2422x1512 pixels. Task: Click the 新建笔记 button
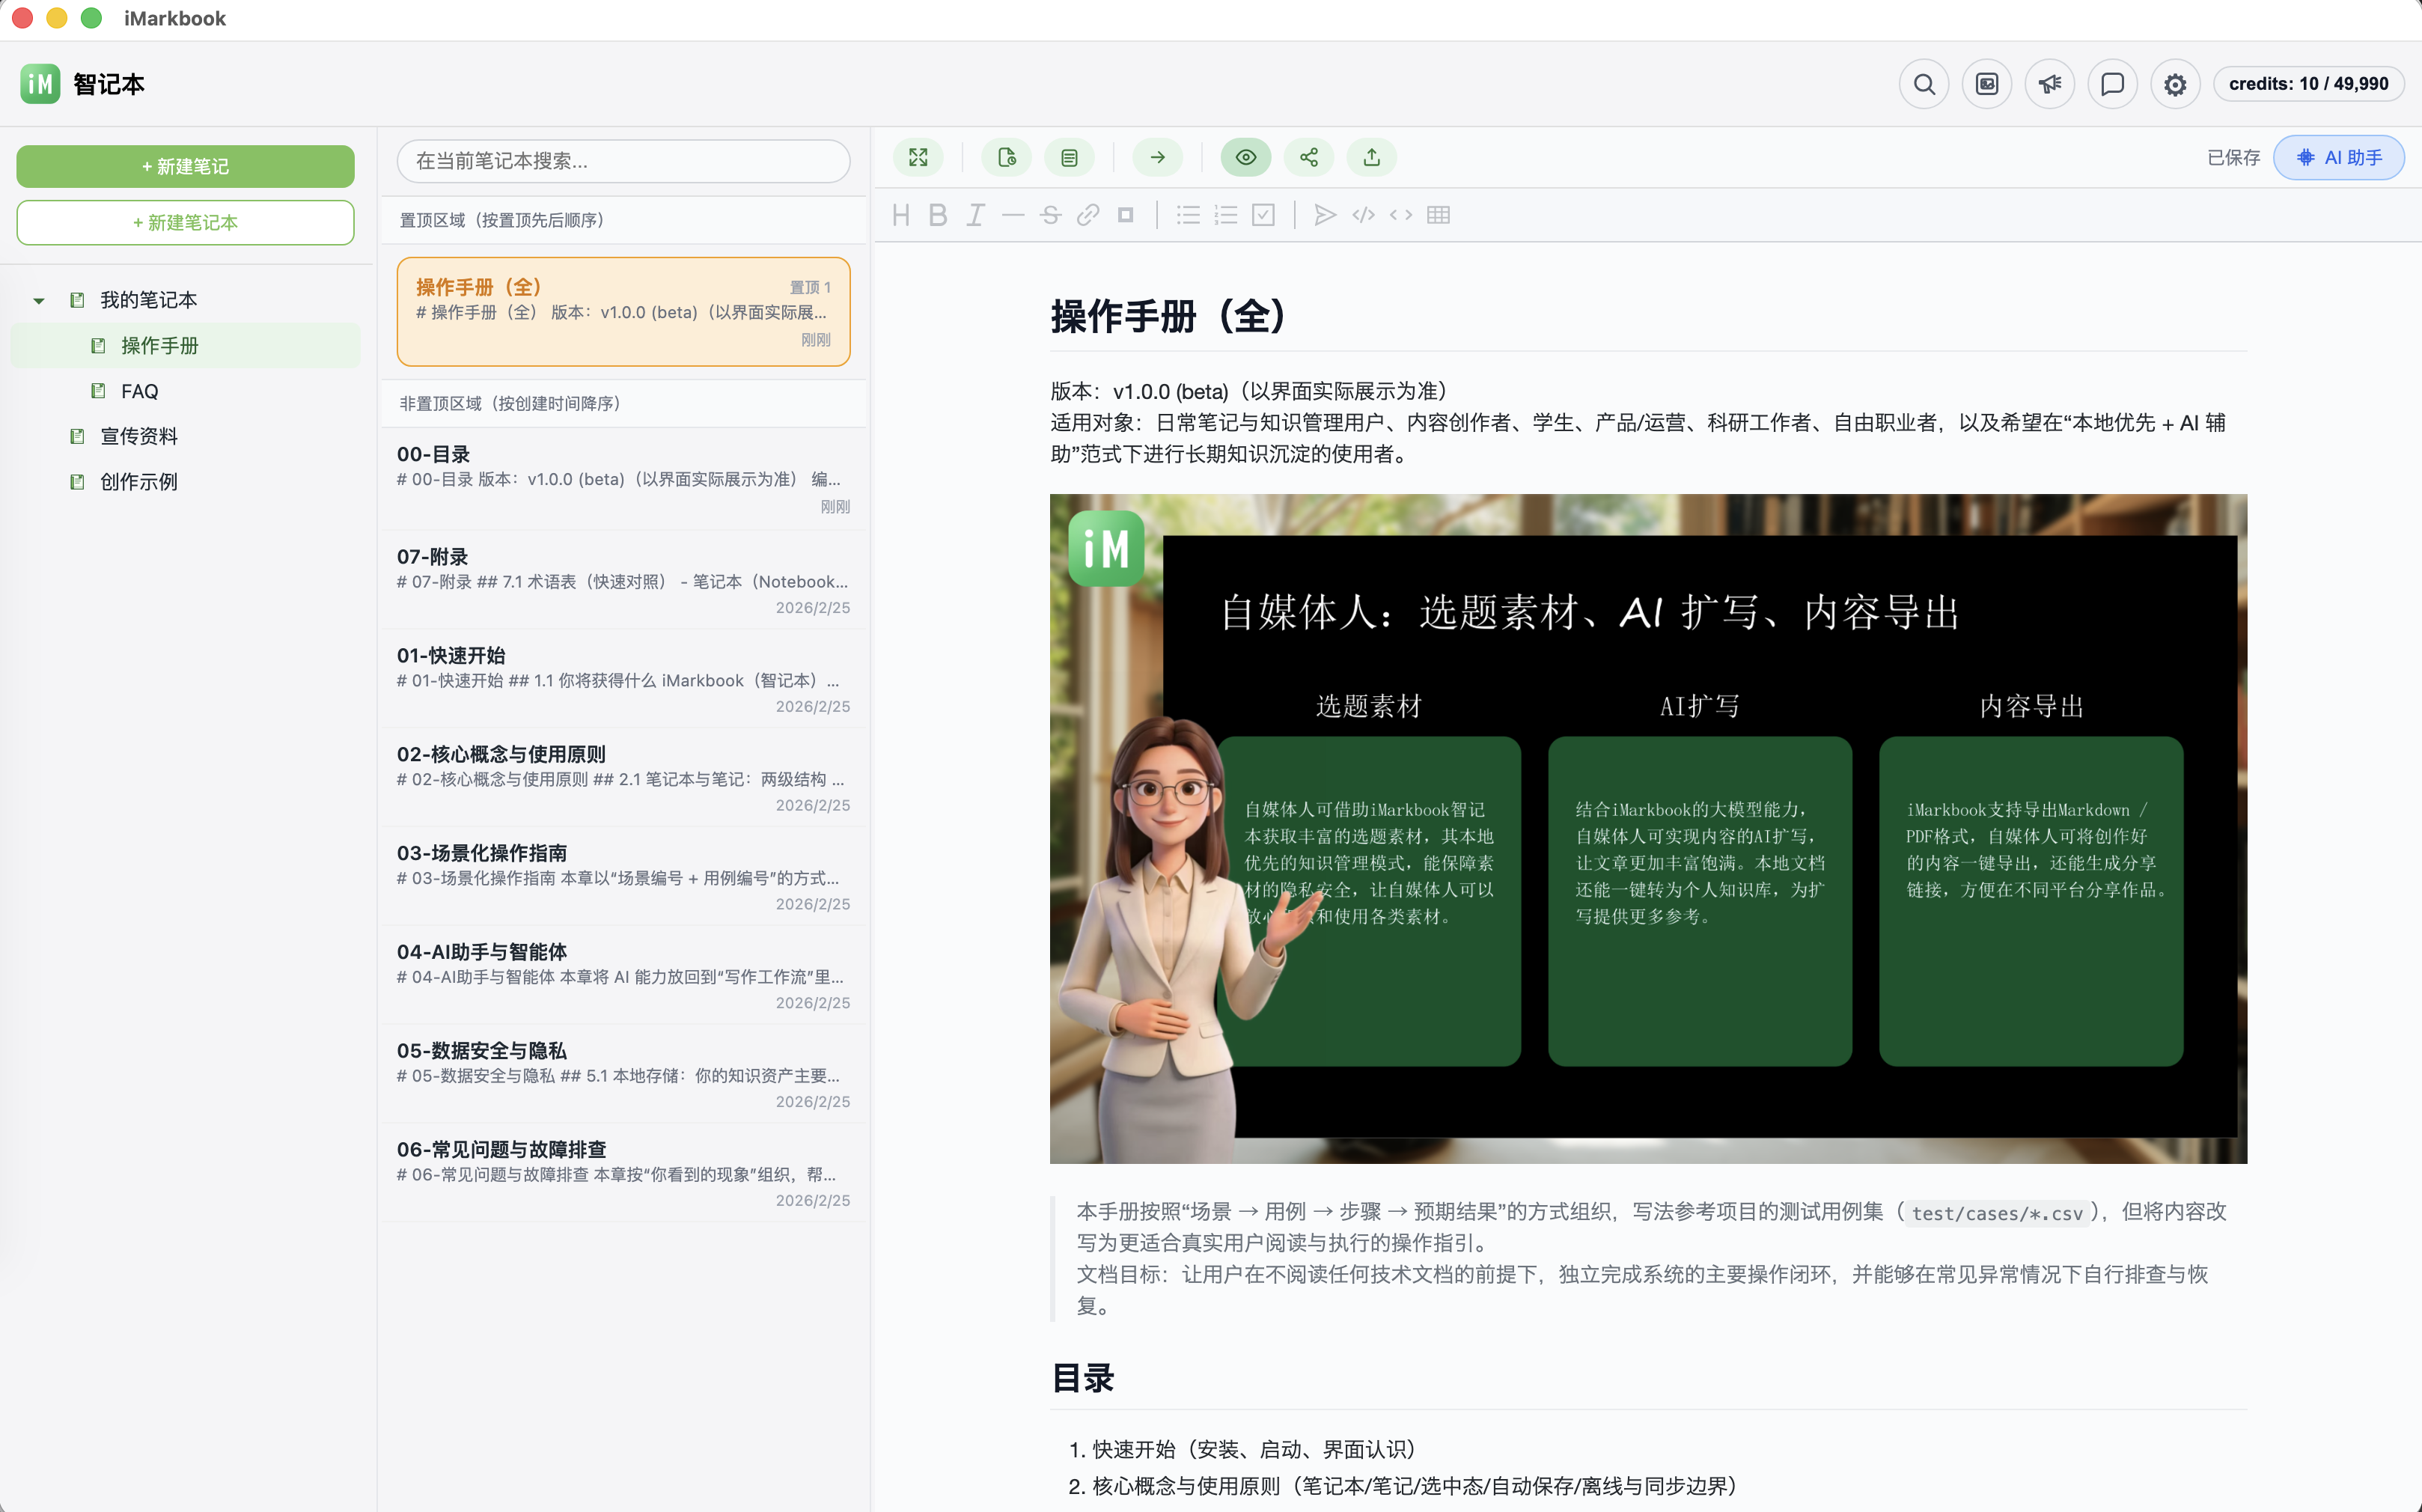[x=185, y=166]
